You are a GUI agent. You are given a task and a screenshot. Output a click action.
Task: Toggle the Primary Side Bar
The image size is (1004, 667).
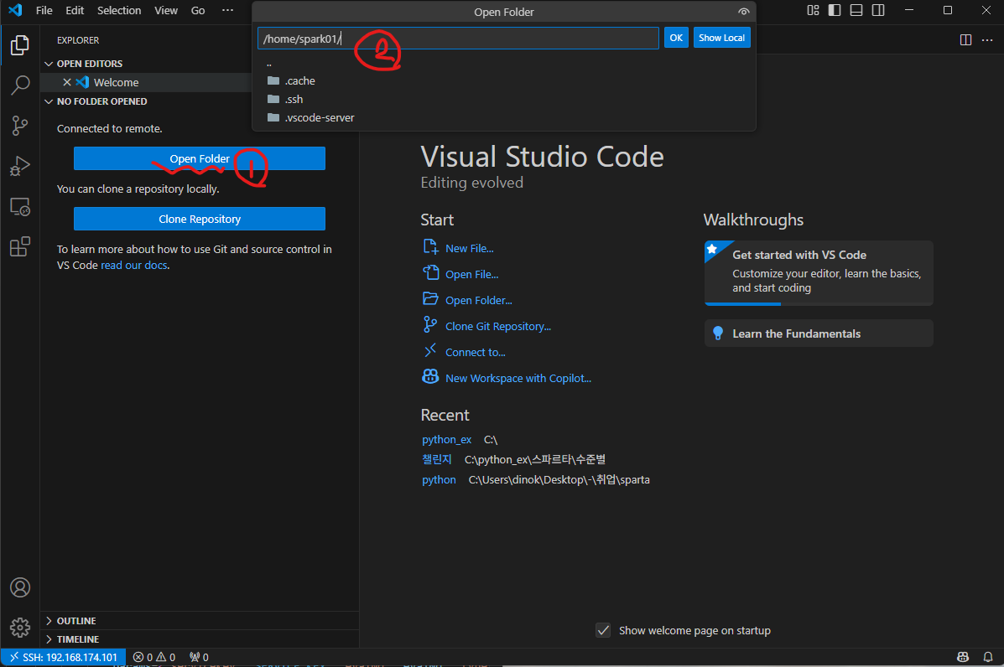click(835, 10)
